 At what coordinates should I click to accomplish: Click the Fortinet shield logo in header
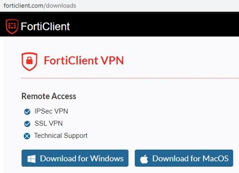click(x=12, y=27)
